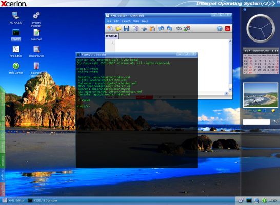The image size is (280, 205).
Task: Open Support tab on left edge
Action: click(x=3, y=175)
